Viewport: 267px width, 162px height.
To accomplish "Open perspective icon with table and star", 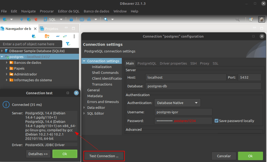I will 251,20.
